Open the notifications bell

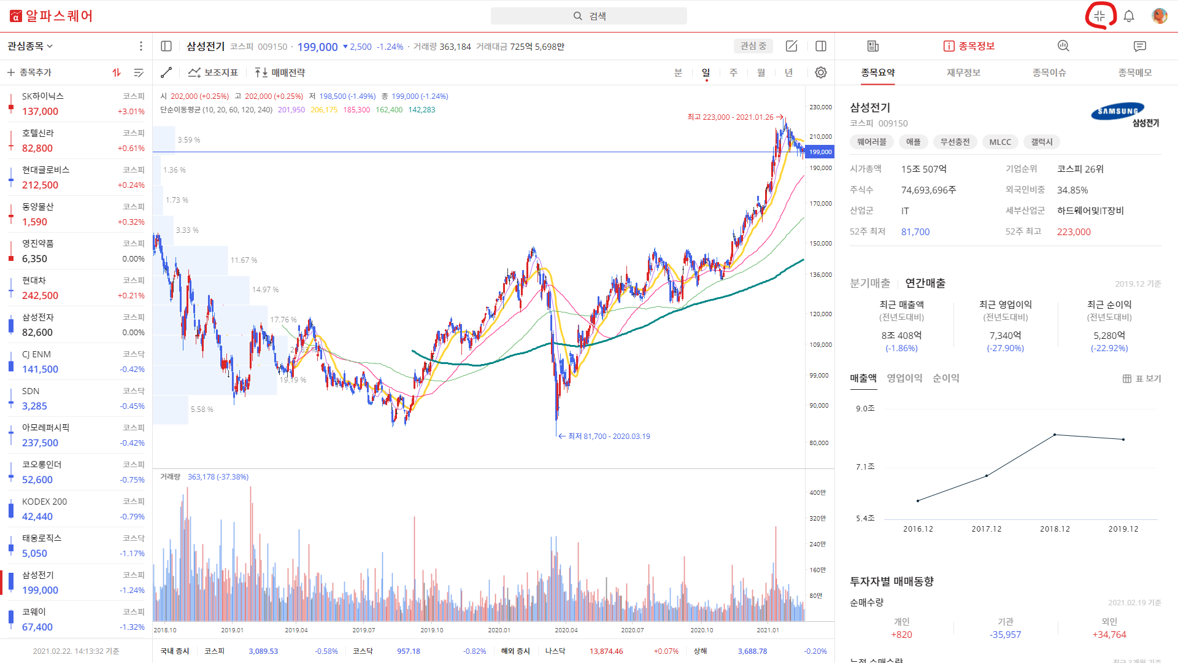point(1129,16)
